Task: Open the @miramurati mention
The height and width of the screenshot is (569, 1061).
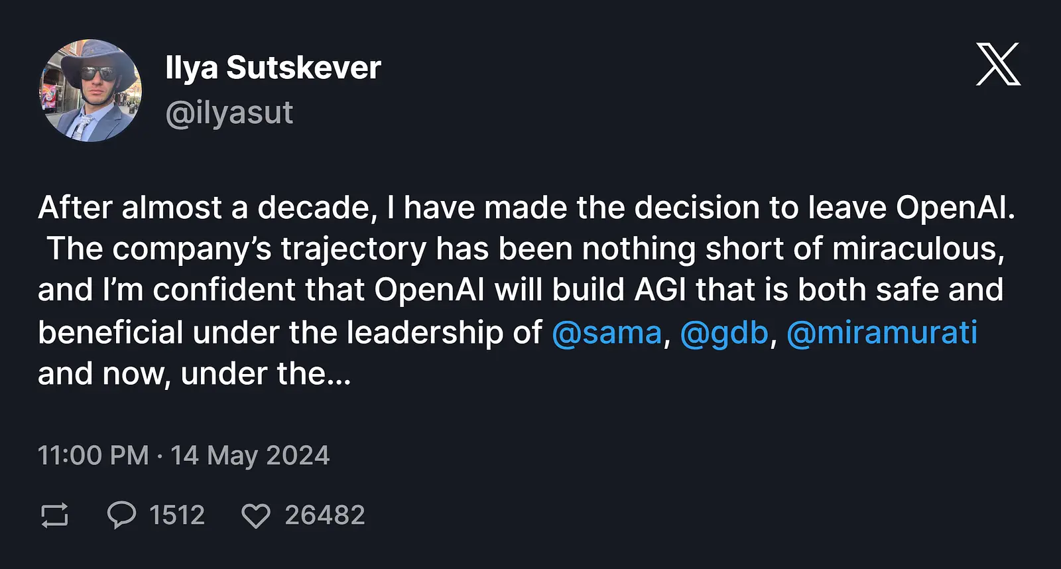Action: coord(882,332)
